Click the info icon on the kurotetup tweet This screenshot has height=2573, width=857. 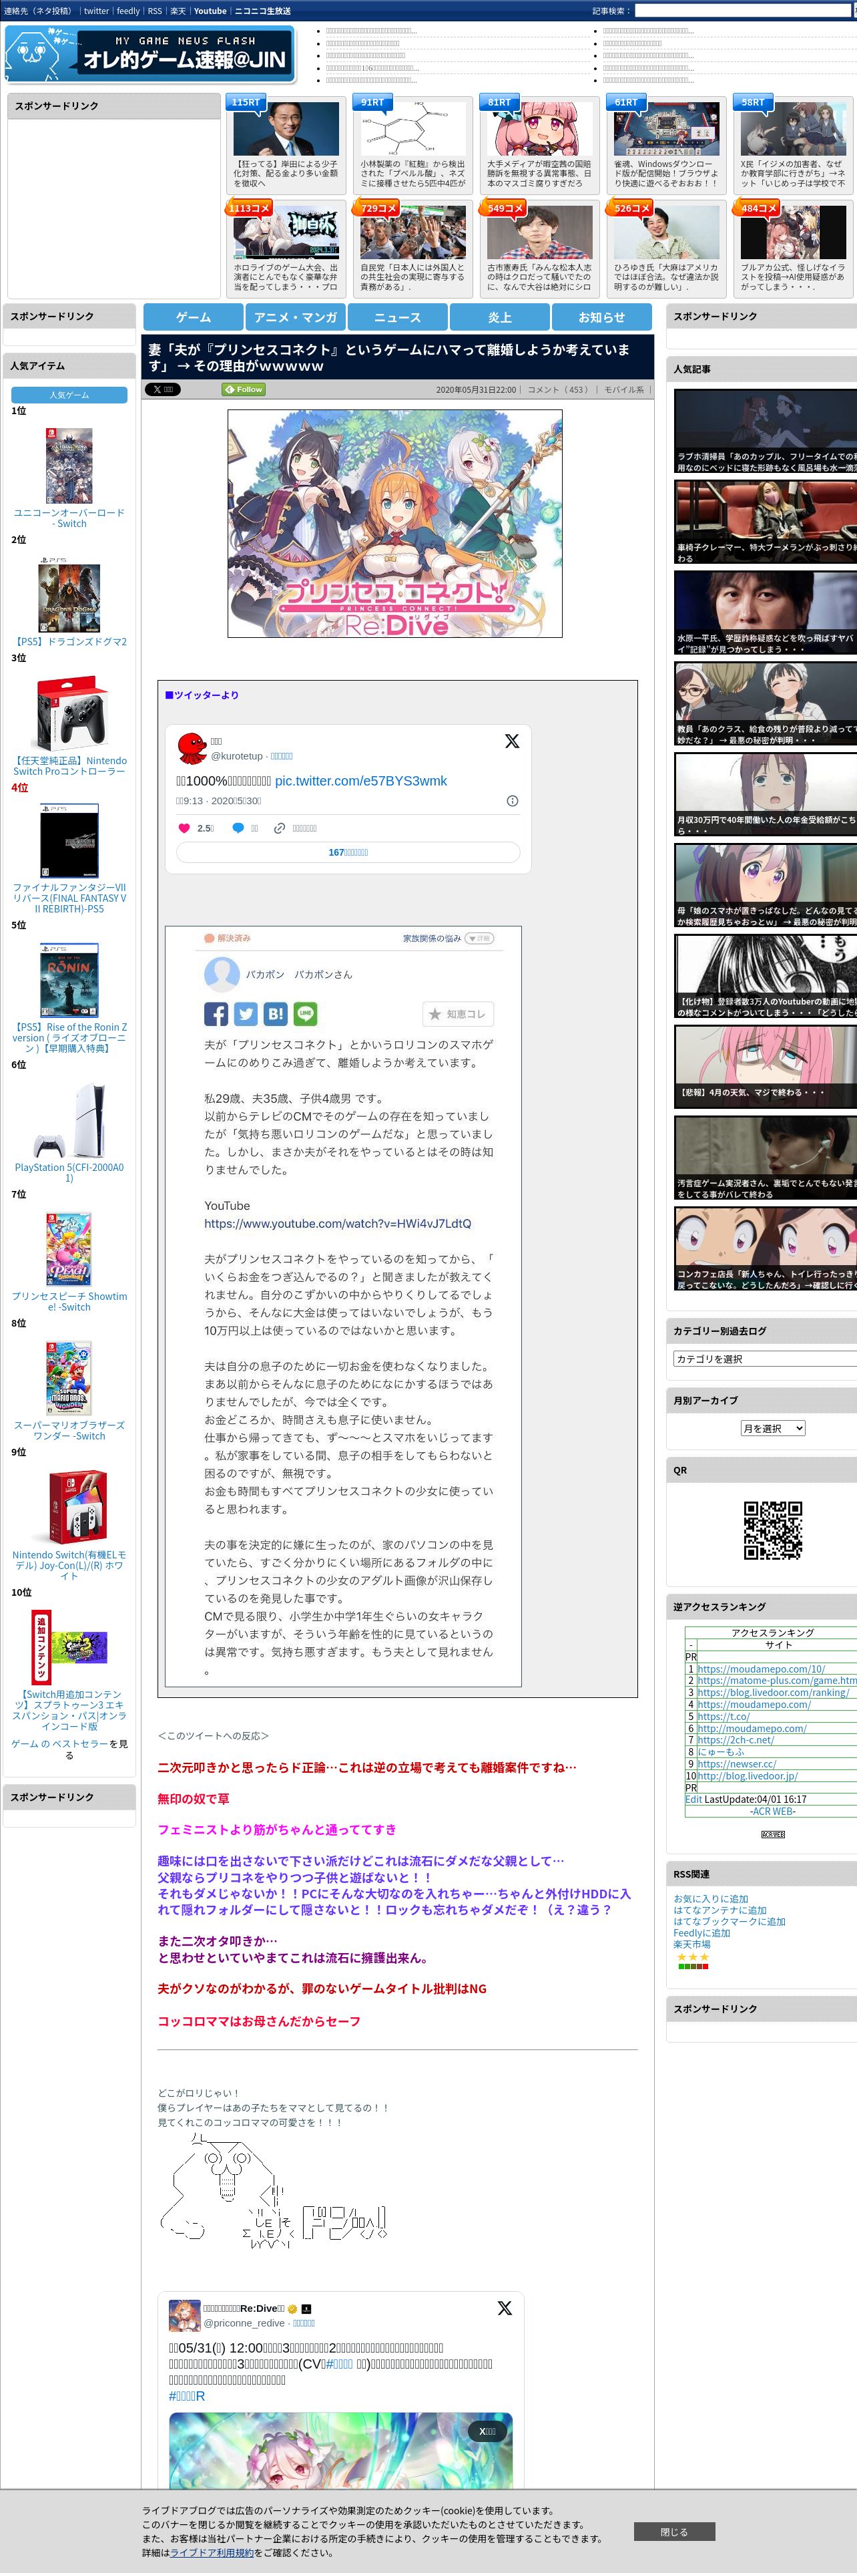512,801
